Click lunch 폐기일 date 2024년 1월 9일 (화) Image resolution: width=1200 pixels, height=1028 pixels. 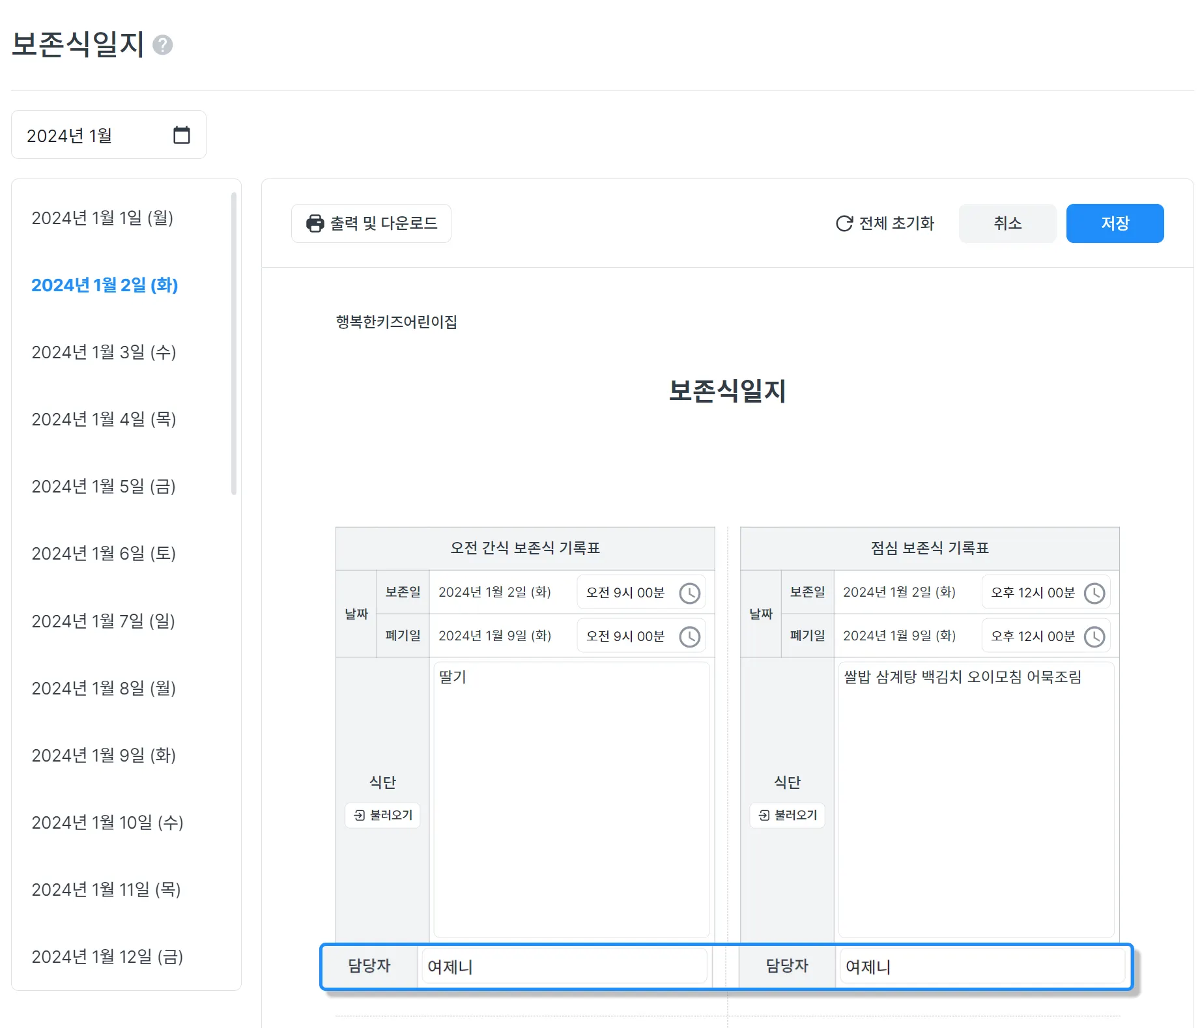[900, 636]
